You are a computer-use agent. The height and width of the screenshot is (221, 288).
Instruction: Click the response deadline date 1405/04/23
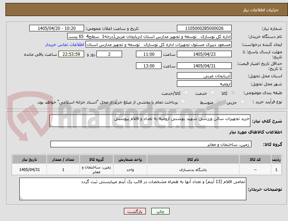(x=204, y=54)
